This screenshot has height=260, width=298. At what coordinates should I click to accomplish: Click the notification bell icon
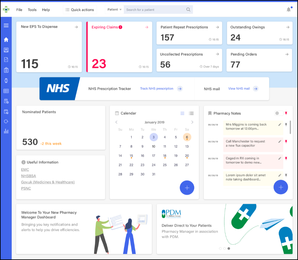(x=289, y=10)
